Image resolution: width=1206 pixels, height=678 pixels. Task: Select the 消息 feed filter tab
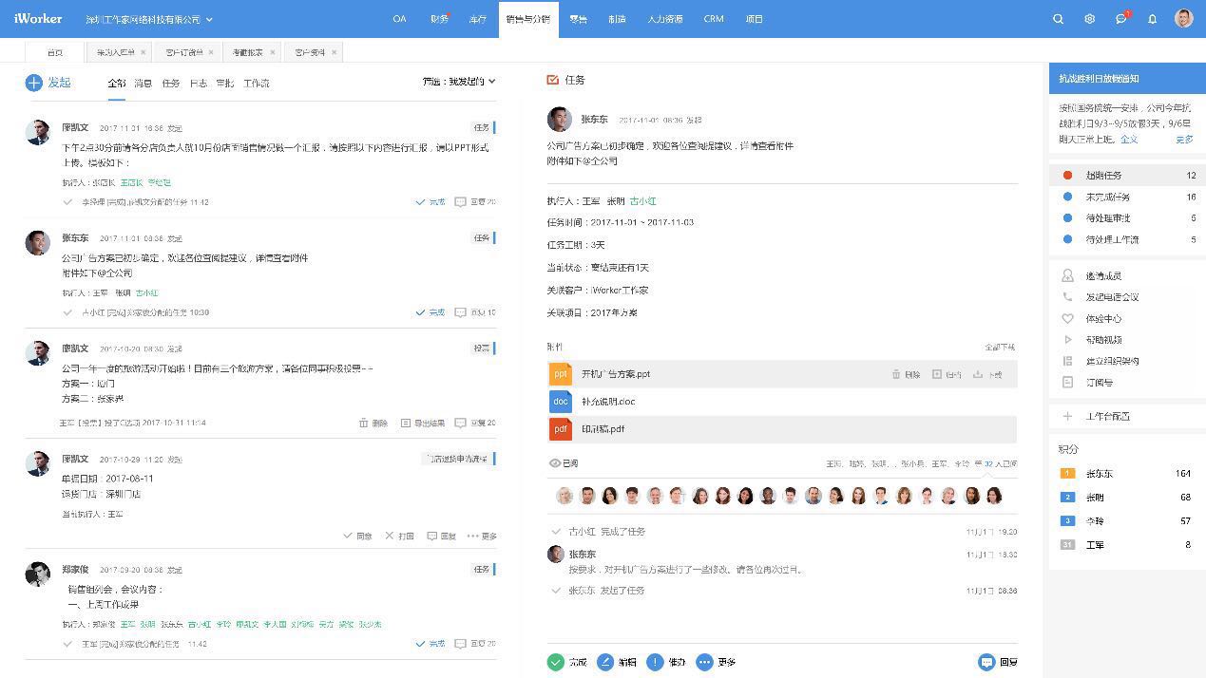(143, 83)
